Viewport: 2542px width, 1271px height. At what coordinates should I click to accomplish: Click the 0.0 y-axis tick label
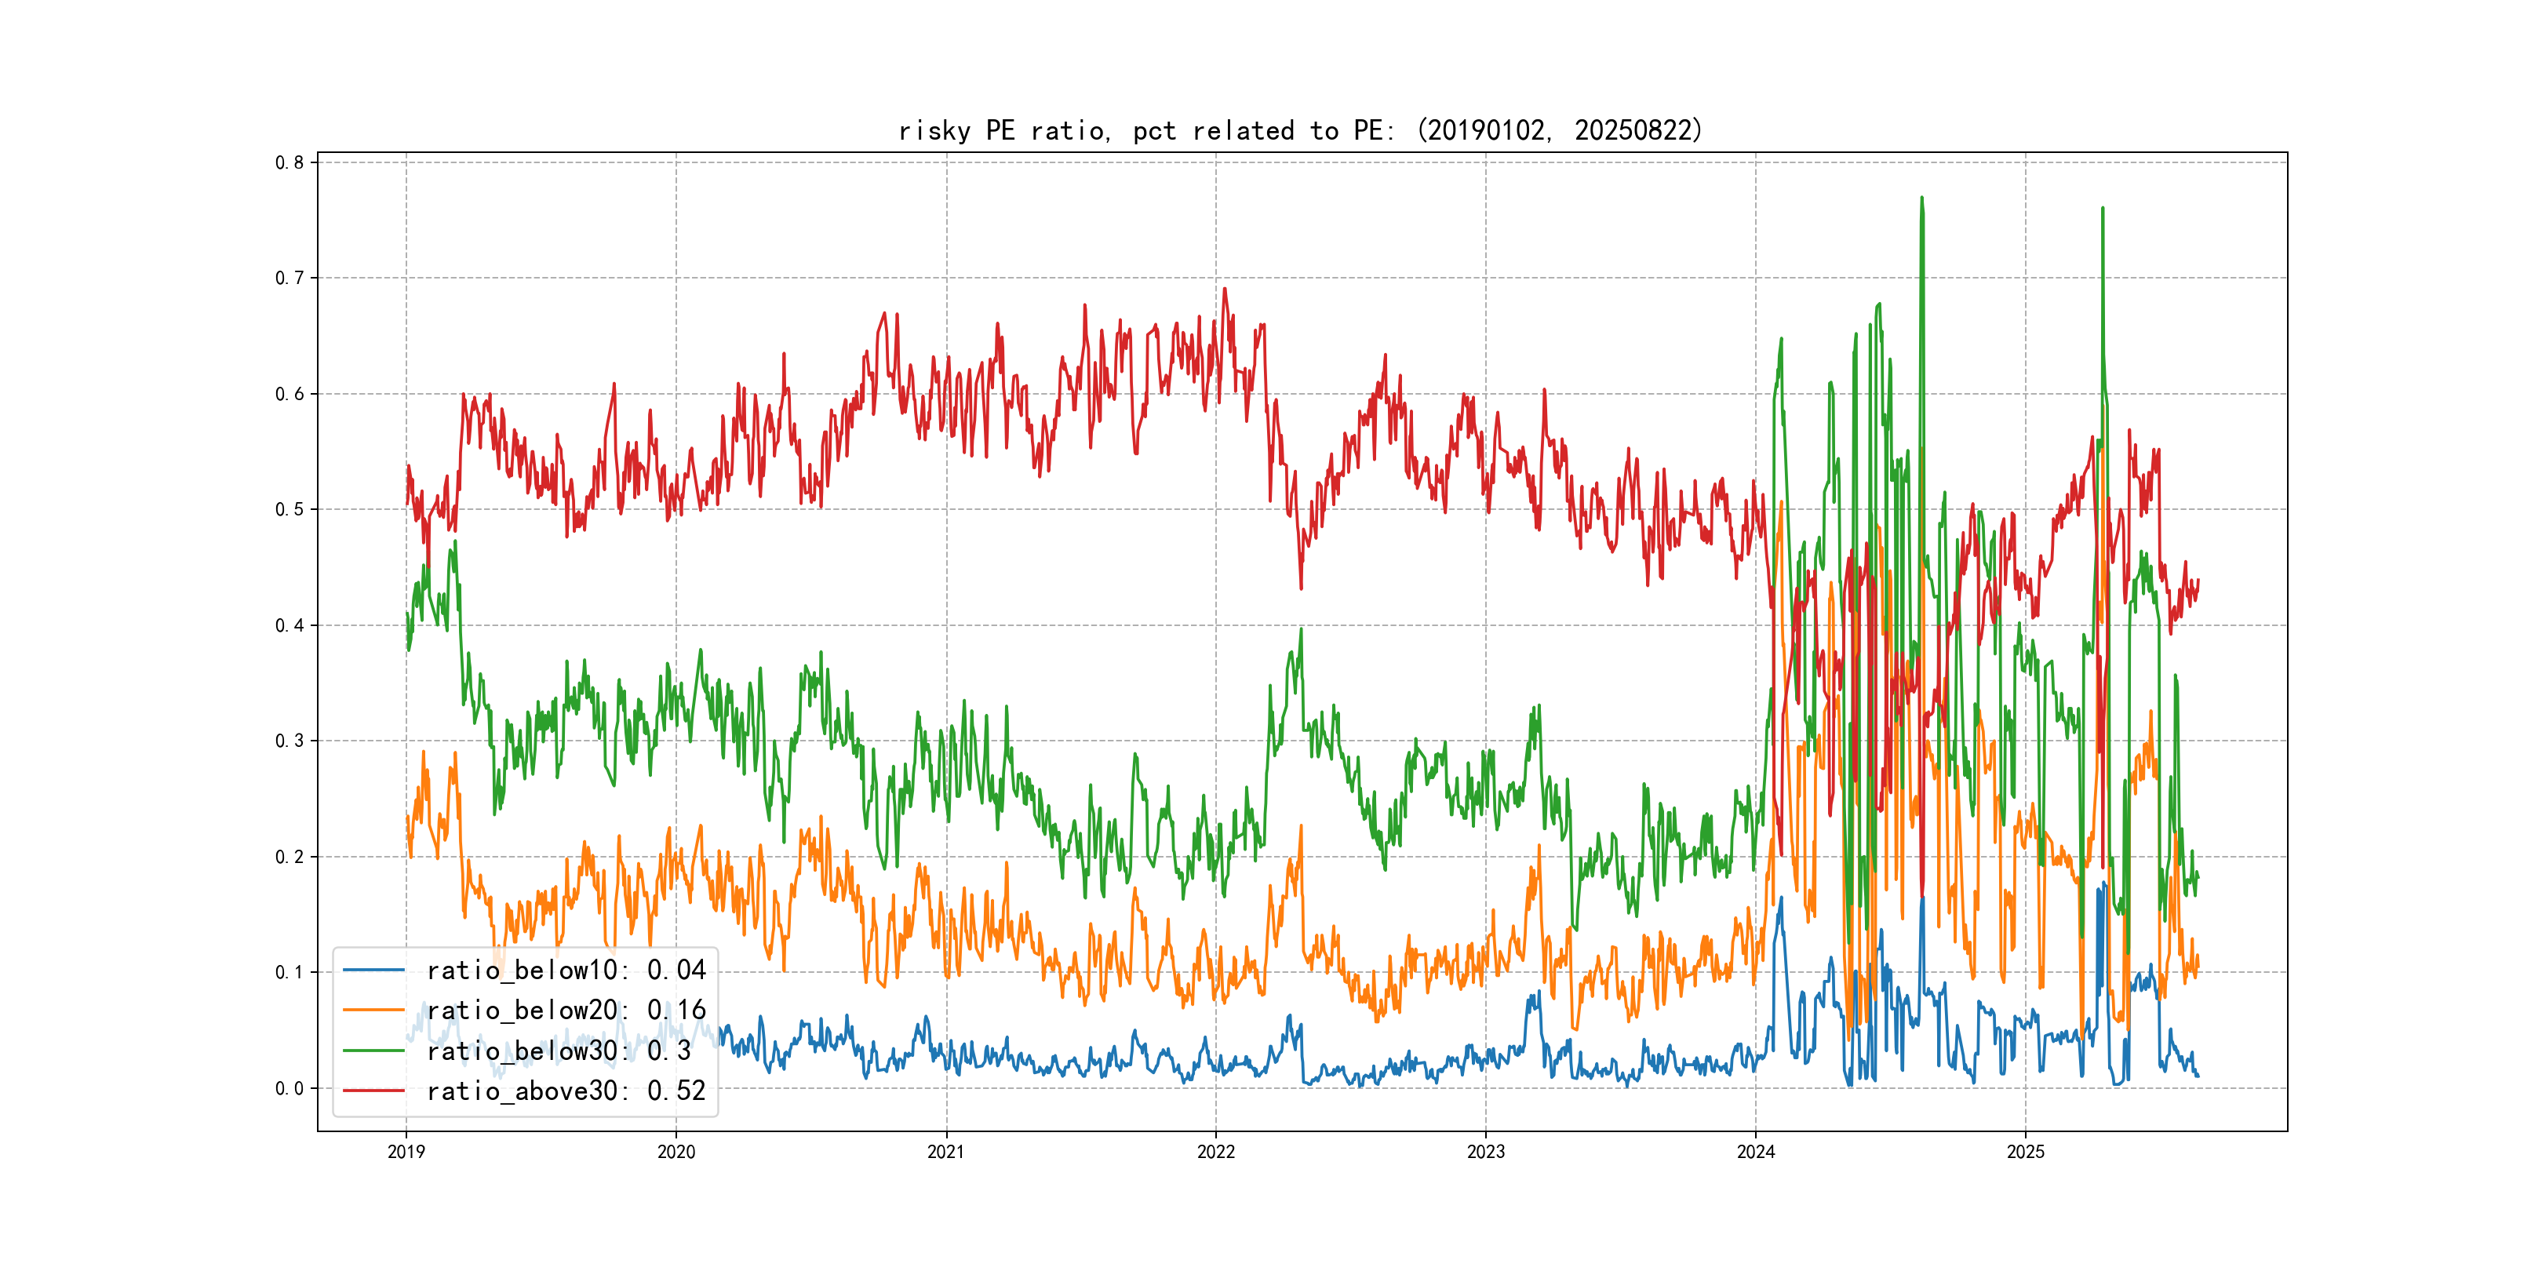(x=290, y=1088)
